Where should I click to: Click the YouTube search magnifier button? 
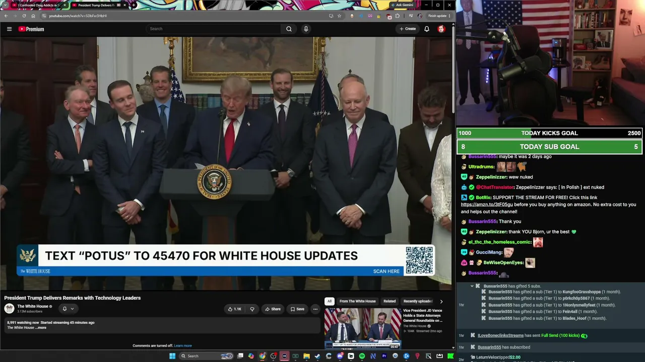(x=289, y=29)
